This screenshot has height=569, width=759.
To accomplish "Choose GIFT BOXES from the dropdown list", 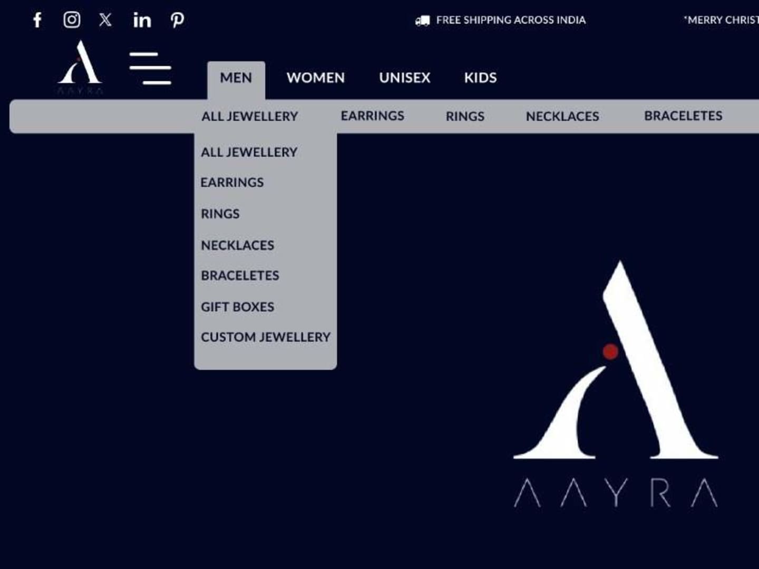I will 238,307.
